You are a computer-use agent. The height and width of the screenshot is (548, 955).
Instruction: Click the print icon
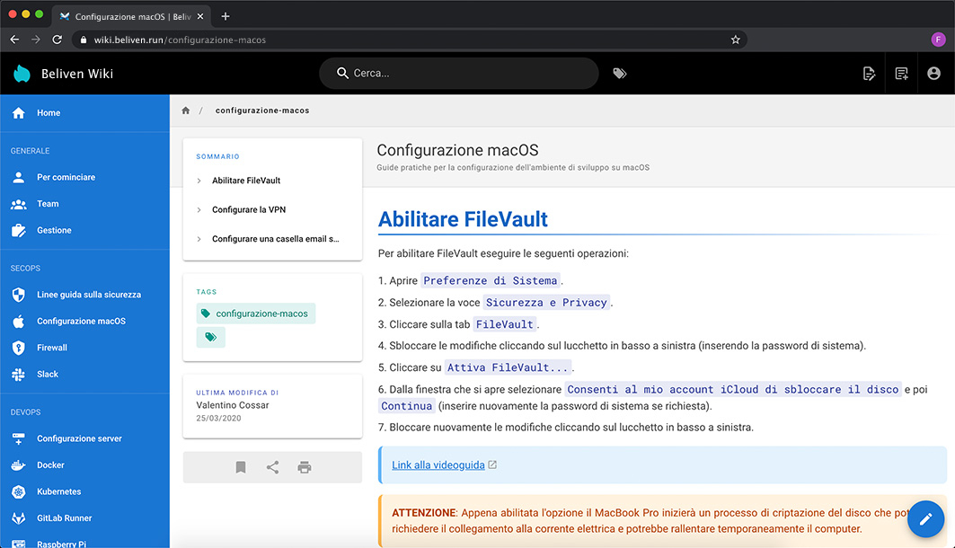tap(305, 467)
